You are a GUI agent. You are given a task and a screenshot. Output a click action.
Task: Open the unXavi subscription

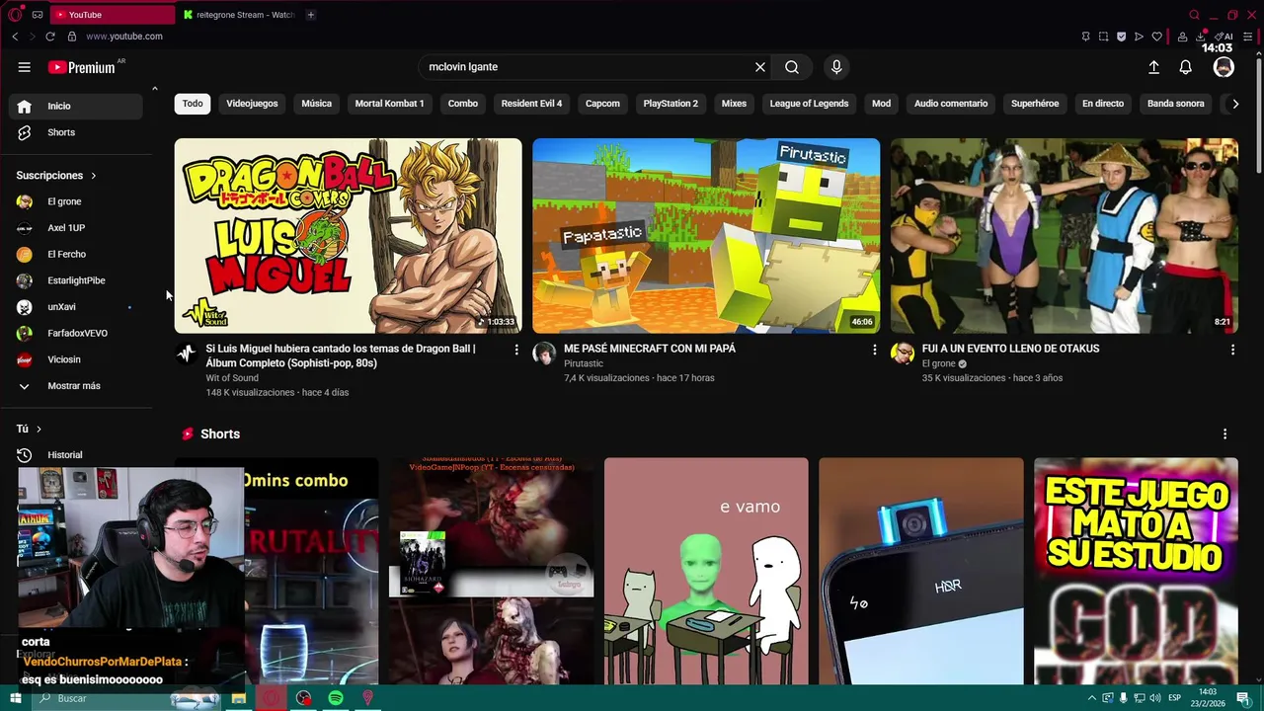tap(75, 307)
